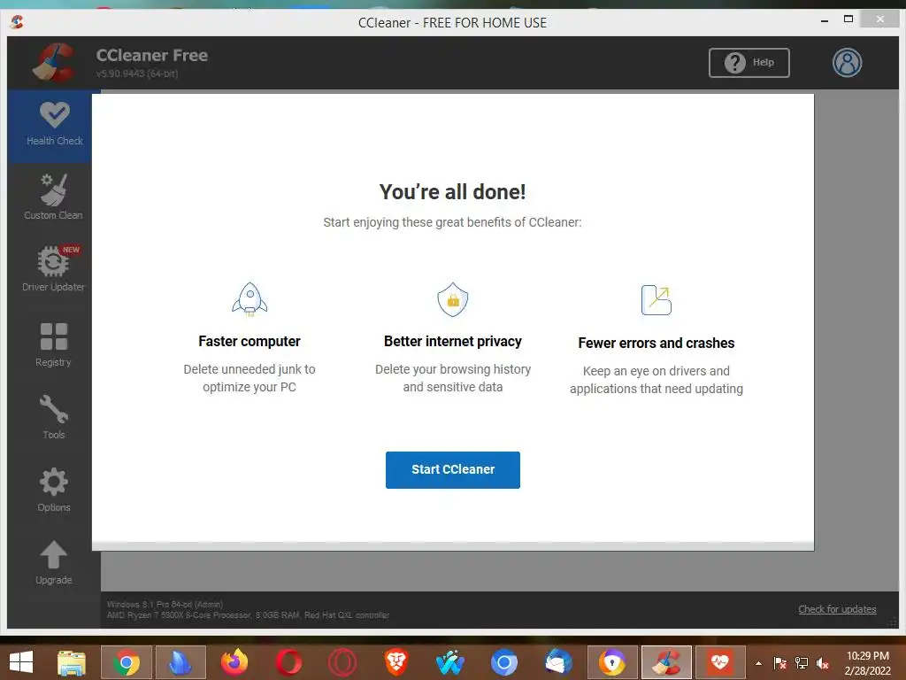Close the CCleaner window

[879, 19]
